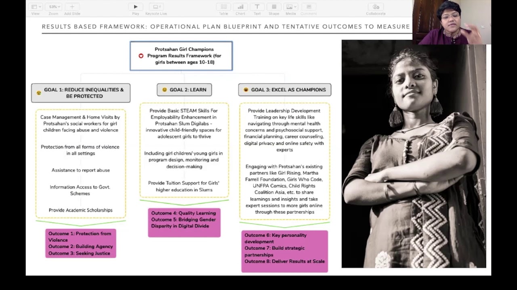Click the emoji icon beside Goal 1
This screenshot has width=517, height=290.
point(39,93)
